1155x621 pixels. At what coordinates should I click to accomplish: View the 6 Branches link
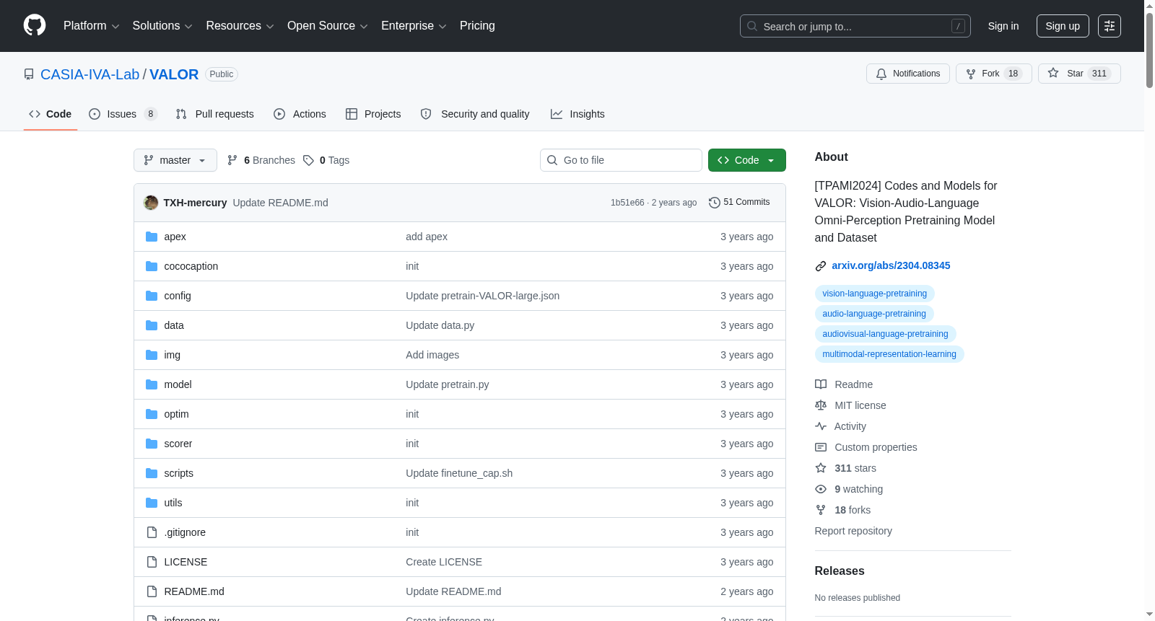tap(261, 160)
